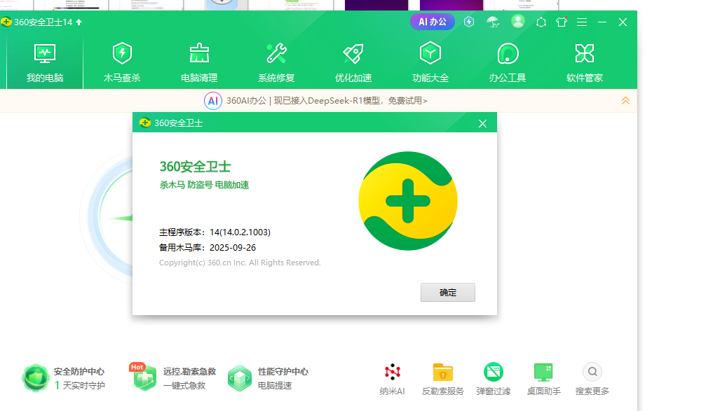Open the user account avatar
The height and width of the screenshot is (411, 727).
click(518, 21)
